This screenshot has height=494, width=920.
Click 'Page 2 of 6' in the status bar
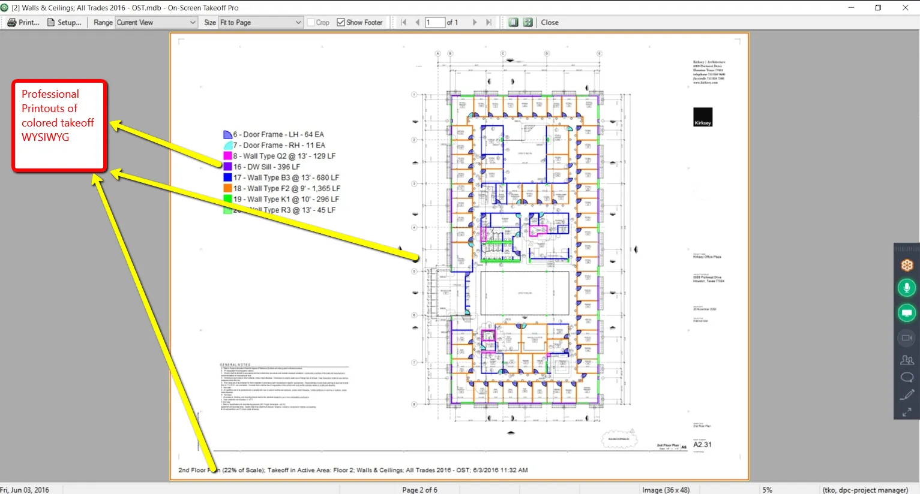pos(419,490)
